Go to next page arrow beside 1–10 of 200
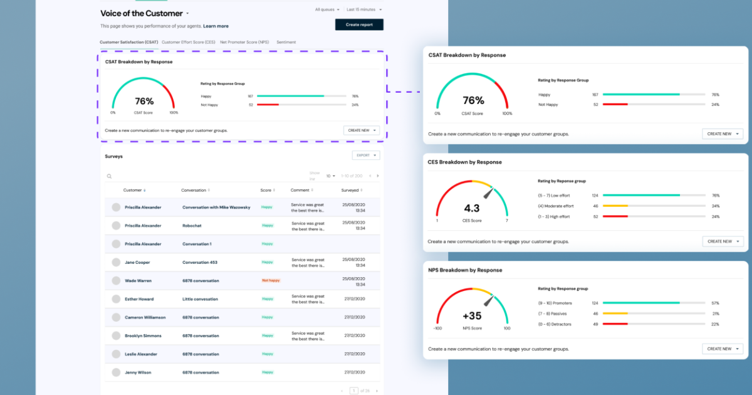The image size is (752, 395). [x=377, y=176]
